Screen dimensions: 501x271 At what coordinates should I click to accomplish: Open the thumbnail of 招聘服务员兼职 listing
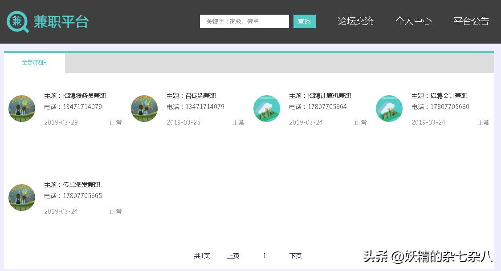point(21,108)
